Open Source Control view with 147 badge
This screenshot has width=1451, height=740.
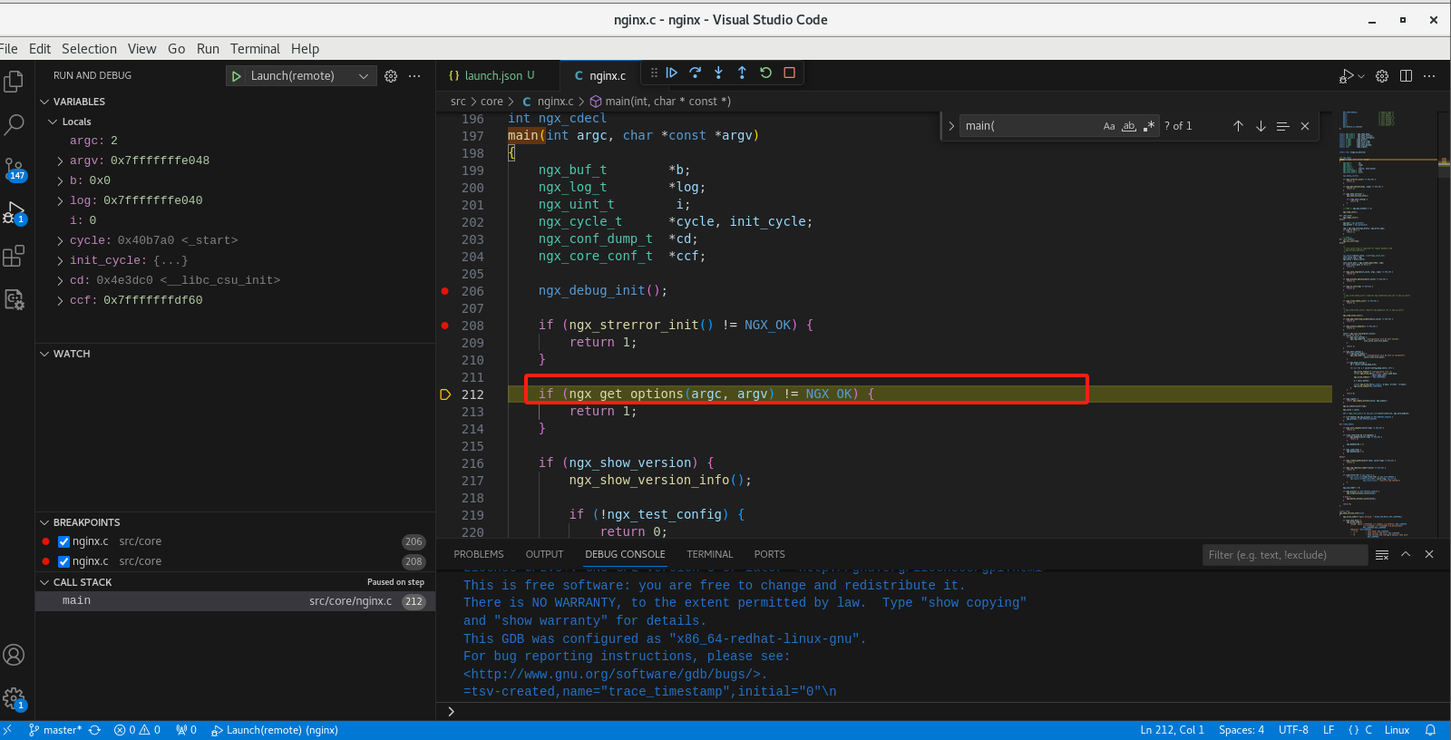tap(14, 169)
